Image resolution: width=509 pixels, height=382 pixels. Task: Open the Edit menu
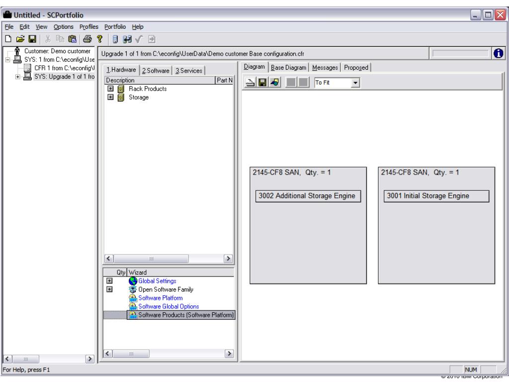pos(24,27)
